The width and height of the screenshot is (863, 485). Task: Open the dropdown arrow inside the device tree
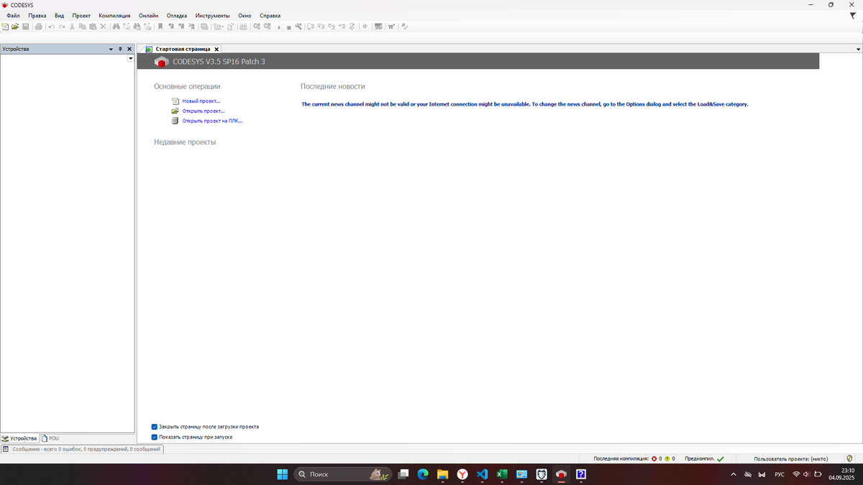tap(130, 58)
